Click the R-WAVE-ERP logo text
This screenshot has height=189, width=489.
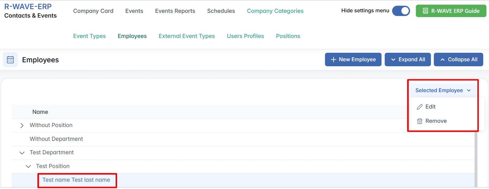click(x=28, y=6)
